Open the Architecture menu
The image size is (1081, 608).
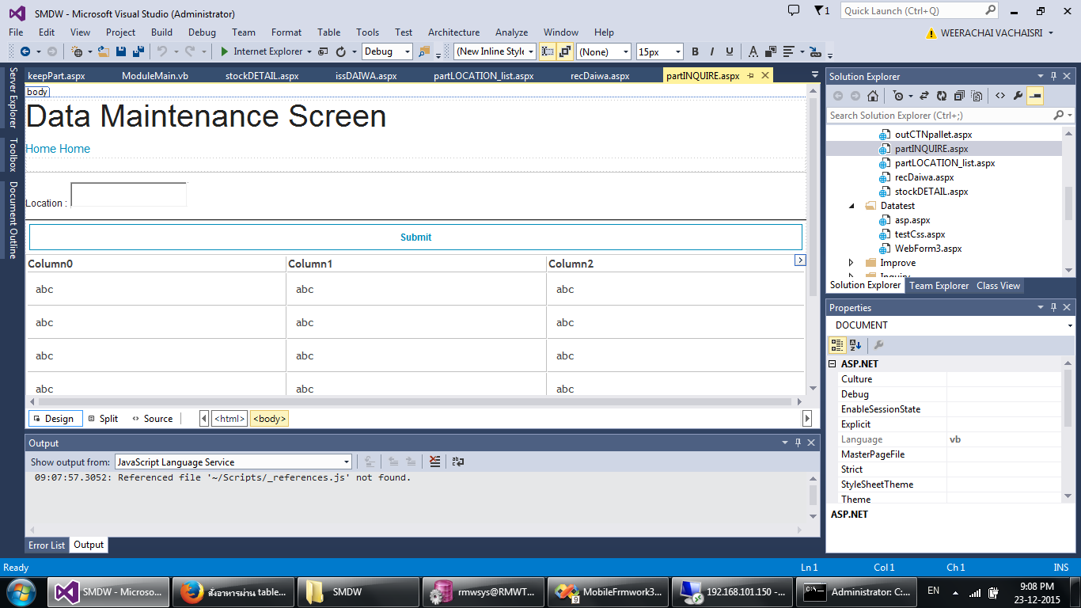pos(453,32)
